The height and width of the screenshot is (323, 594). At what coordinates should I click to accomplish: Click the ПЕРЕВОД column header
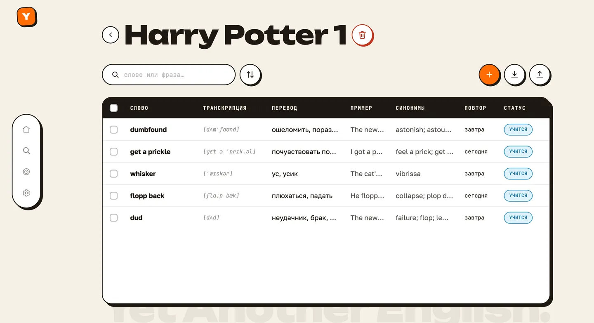tap(285, 108)
